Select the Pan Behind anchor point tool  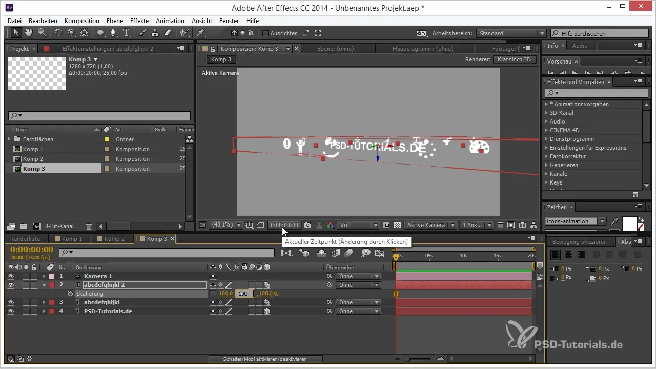(x=84, y=33)
